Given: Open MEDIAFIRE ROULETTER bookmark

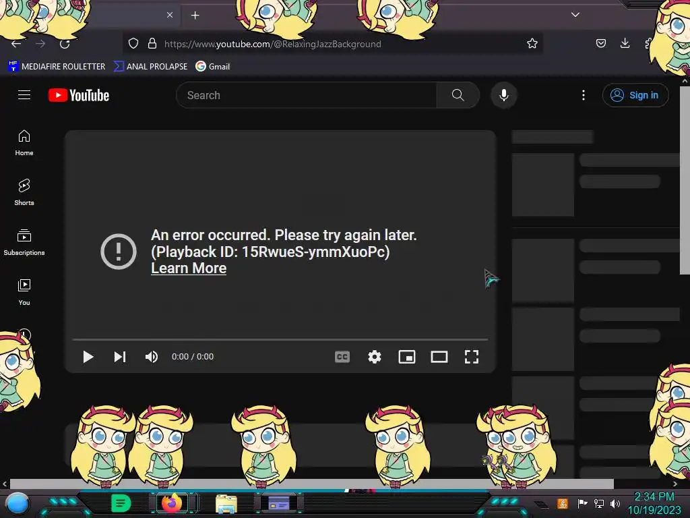Looking at the screenshot, I should 57,67.
